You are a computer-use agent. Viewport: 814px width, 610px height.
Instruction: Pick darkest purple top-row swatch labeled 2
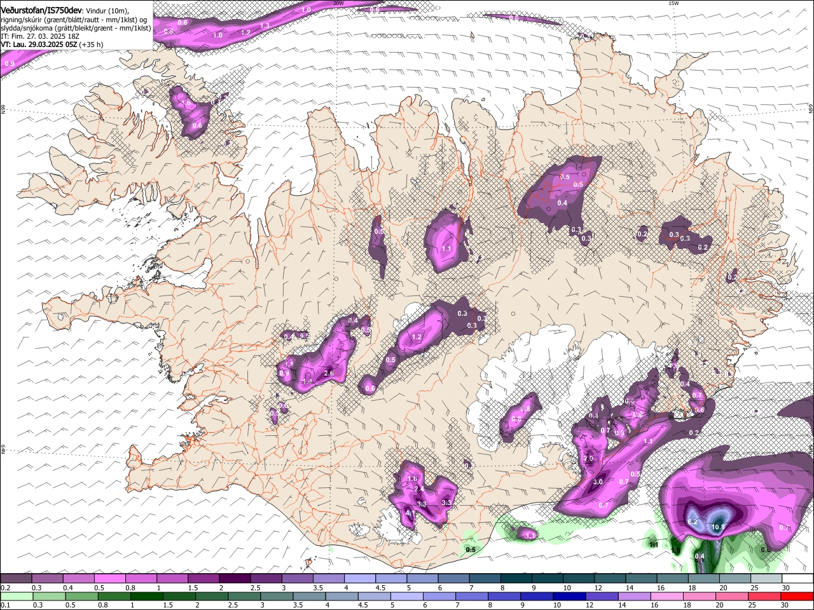(235, 579)
